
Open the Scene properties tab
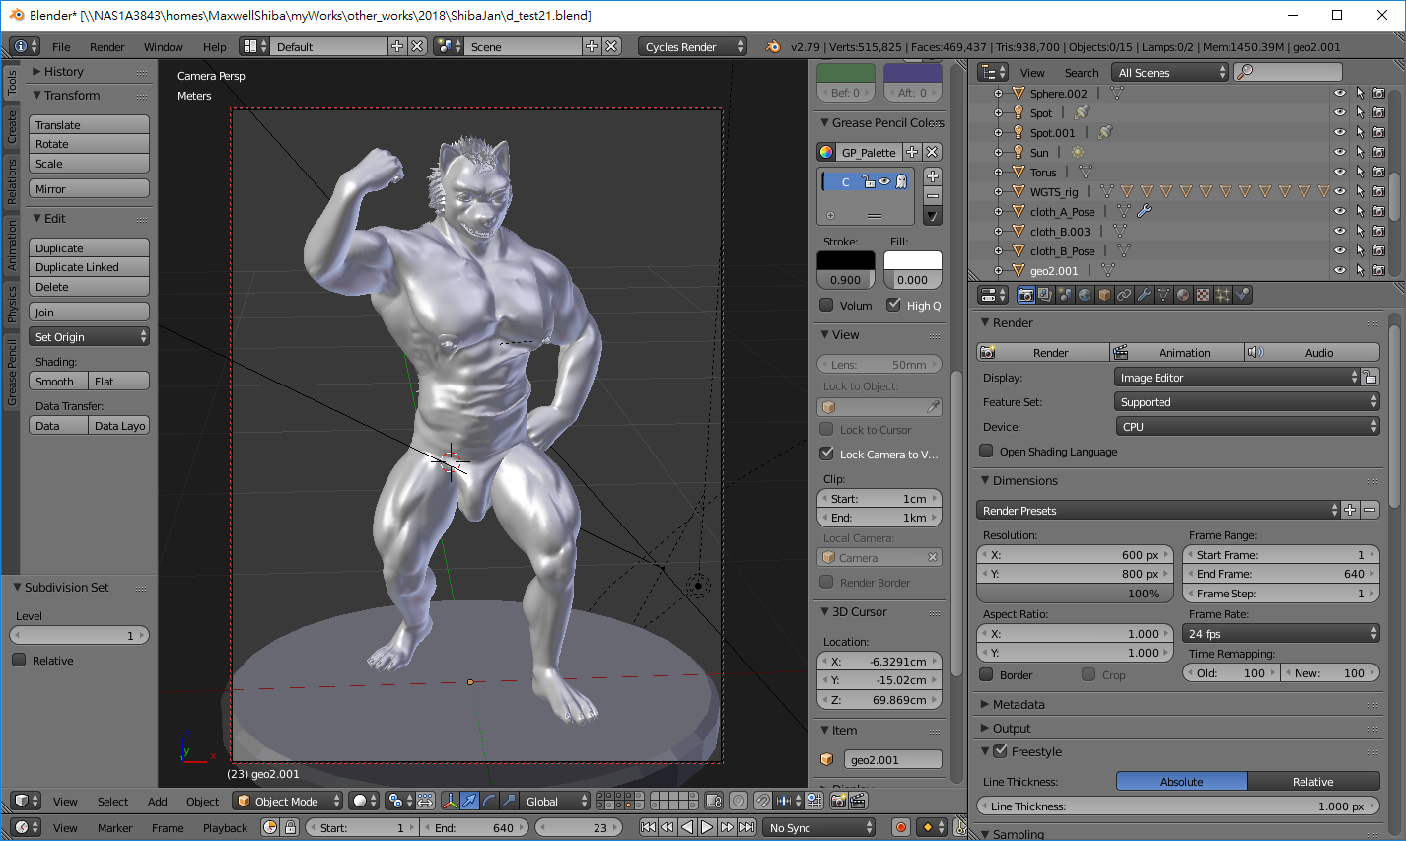coord(1065,295)
